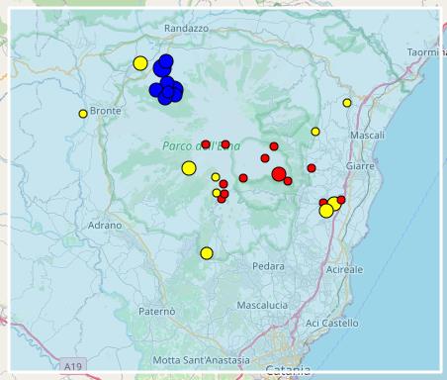This screenshot has height=380, width=447.
Task: Click the red marker on Parco dell'Etna label
Action: [x=206, y=144]
